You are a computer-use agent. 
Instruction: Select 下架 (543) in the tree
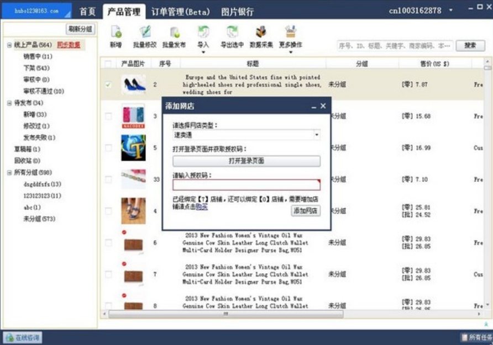(36, 68)
